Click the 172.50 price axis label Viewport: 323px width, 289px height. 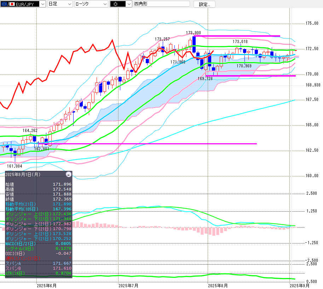tap(312, 49)
